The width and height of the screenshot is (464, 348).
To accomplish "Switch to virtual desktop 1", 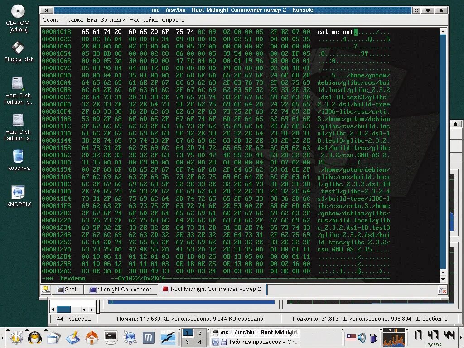I will coord(187,333).
